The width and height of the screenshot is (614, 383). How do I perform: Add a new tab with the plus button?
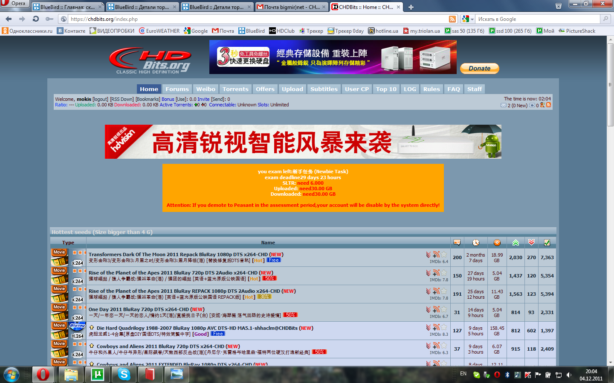[411, 7]
